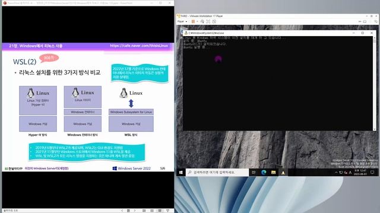Switch to Normal view in PowerPoint
This screenshot has height=213, width=380.
pos(144,211)
